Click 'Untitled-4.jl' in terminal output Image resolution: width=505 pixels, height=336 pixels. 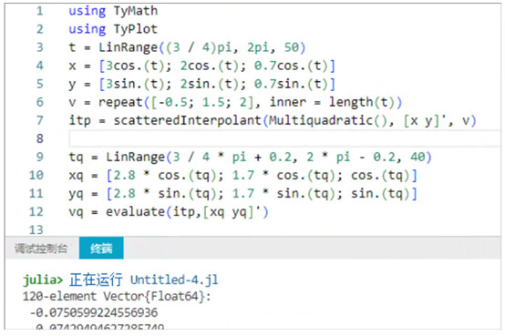174,280
